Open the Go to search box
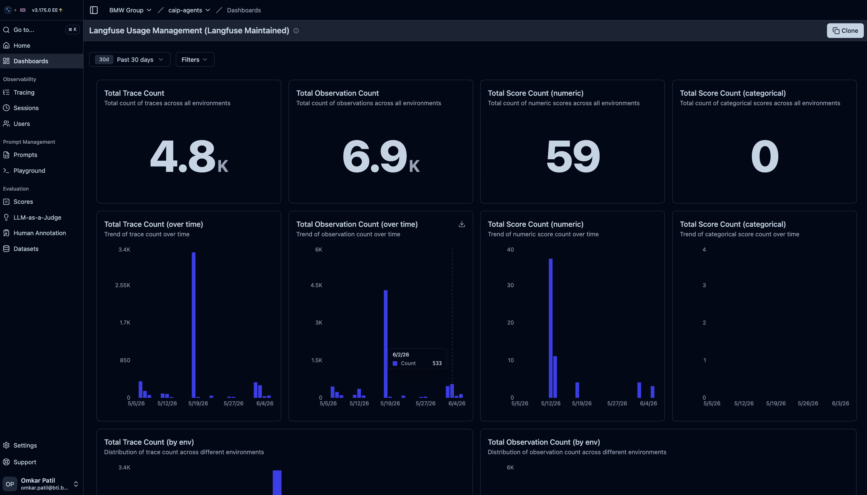Screen dimensions: 867x495 [41, 30]
